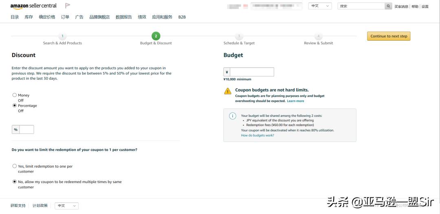Click the step 3 Schedule & Target circle
This screenshot has width=440, height=214.
click(239, 36)
